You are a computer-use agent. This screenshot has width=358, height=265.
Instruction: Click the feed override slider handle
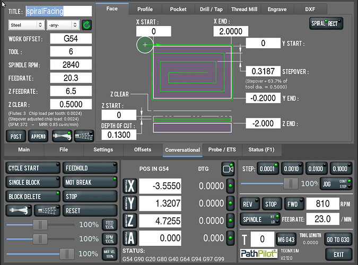pos(40,225)
